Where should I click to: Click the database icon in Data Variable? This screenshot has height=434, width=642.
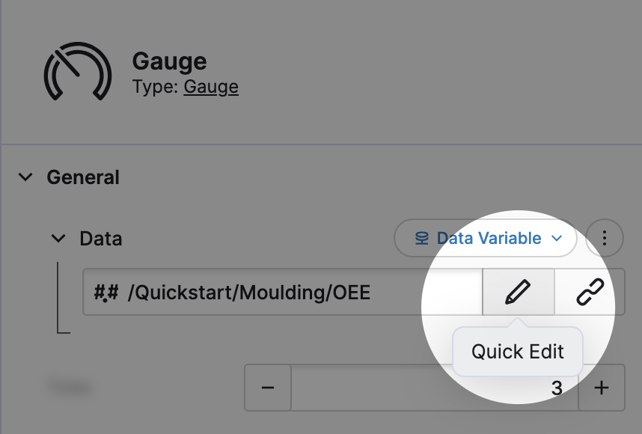[x=422, y=239]
